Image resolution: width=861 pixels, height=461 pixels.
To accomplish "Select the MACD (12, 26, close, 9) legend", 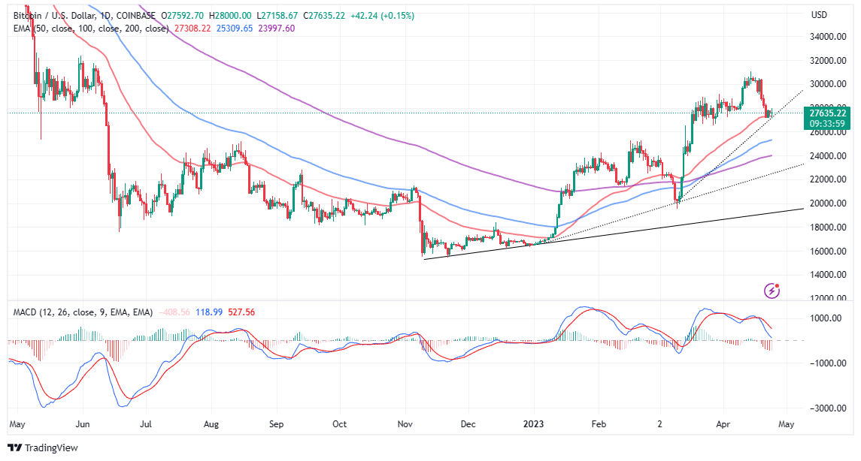I will point(83,312).
